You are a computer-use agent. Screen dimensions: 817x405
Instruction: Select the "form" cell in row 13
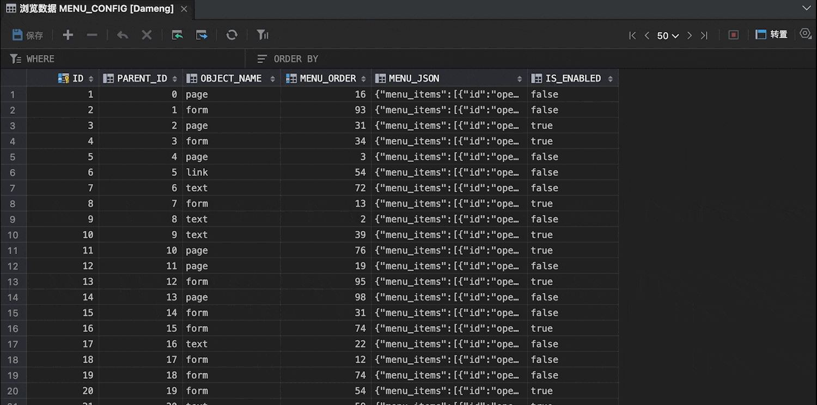231,281
